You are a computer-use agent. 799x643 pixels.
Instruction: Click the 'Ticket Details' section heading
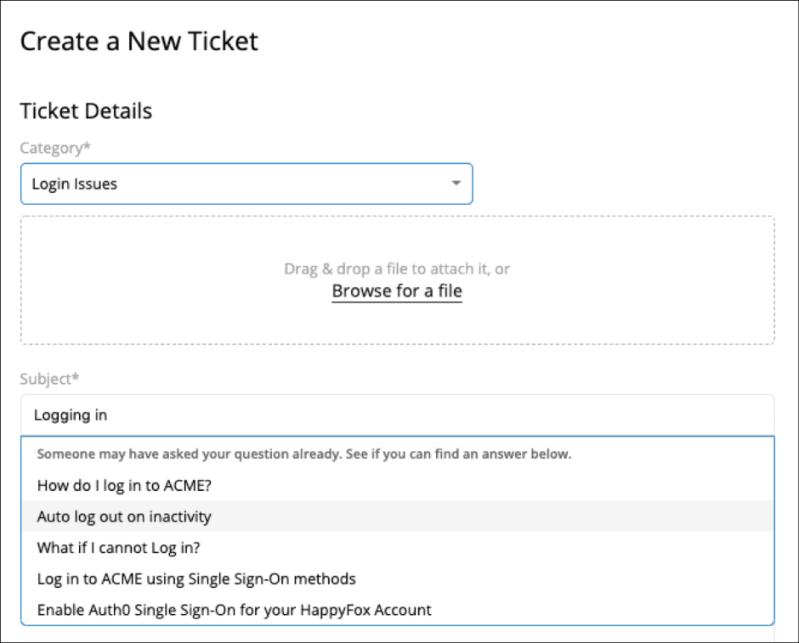(x=86, y=111)
